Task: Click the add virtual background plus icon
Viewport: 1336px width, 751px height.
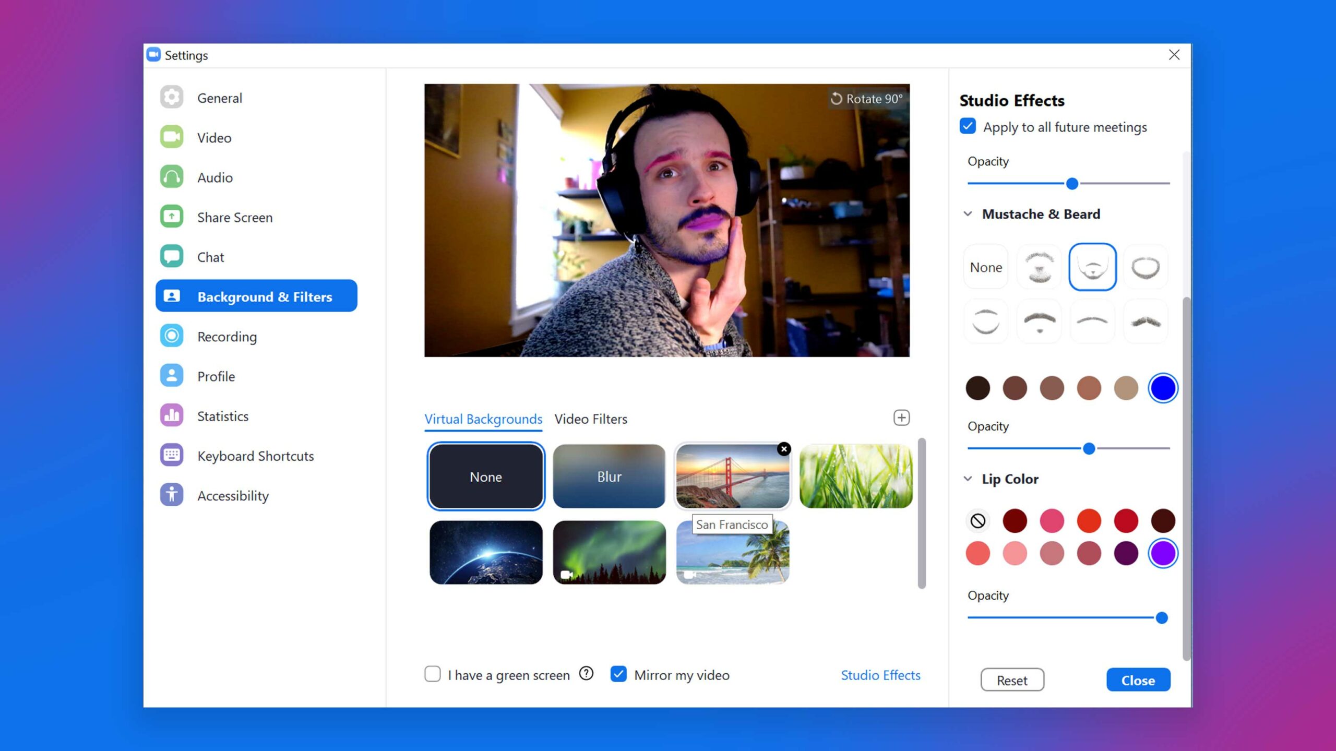Action: click(x=901, y=418)
